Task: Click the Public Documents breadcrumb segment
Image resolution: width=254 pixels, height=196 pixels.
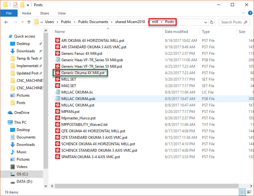Action: point(93,22)
